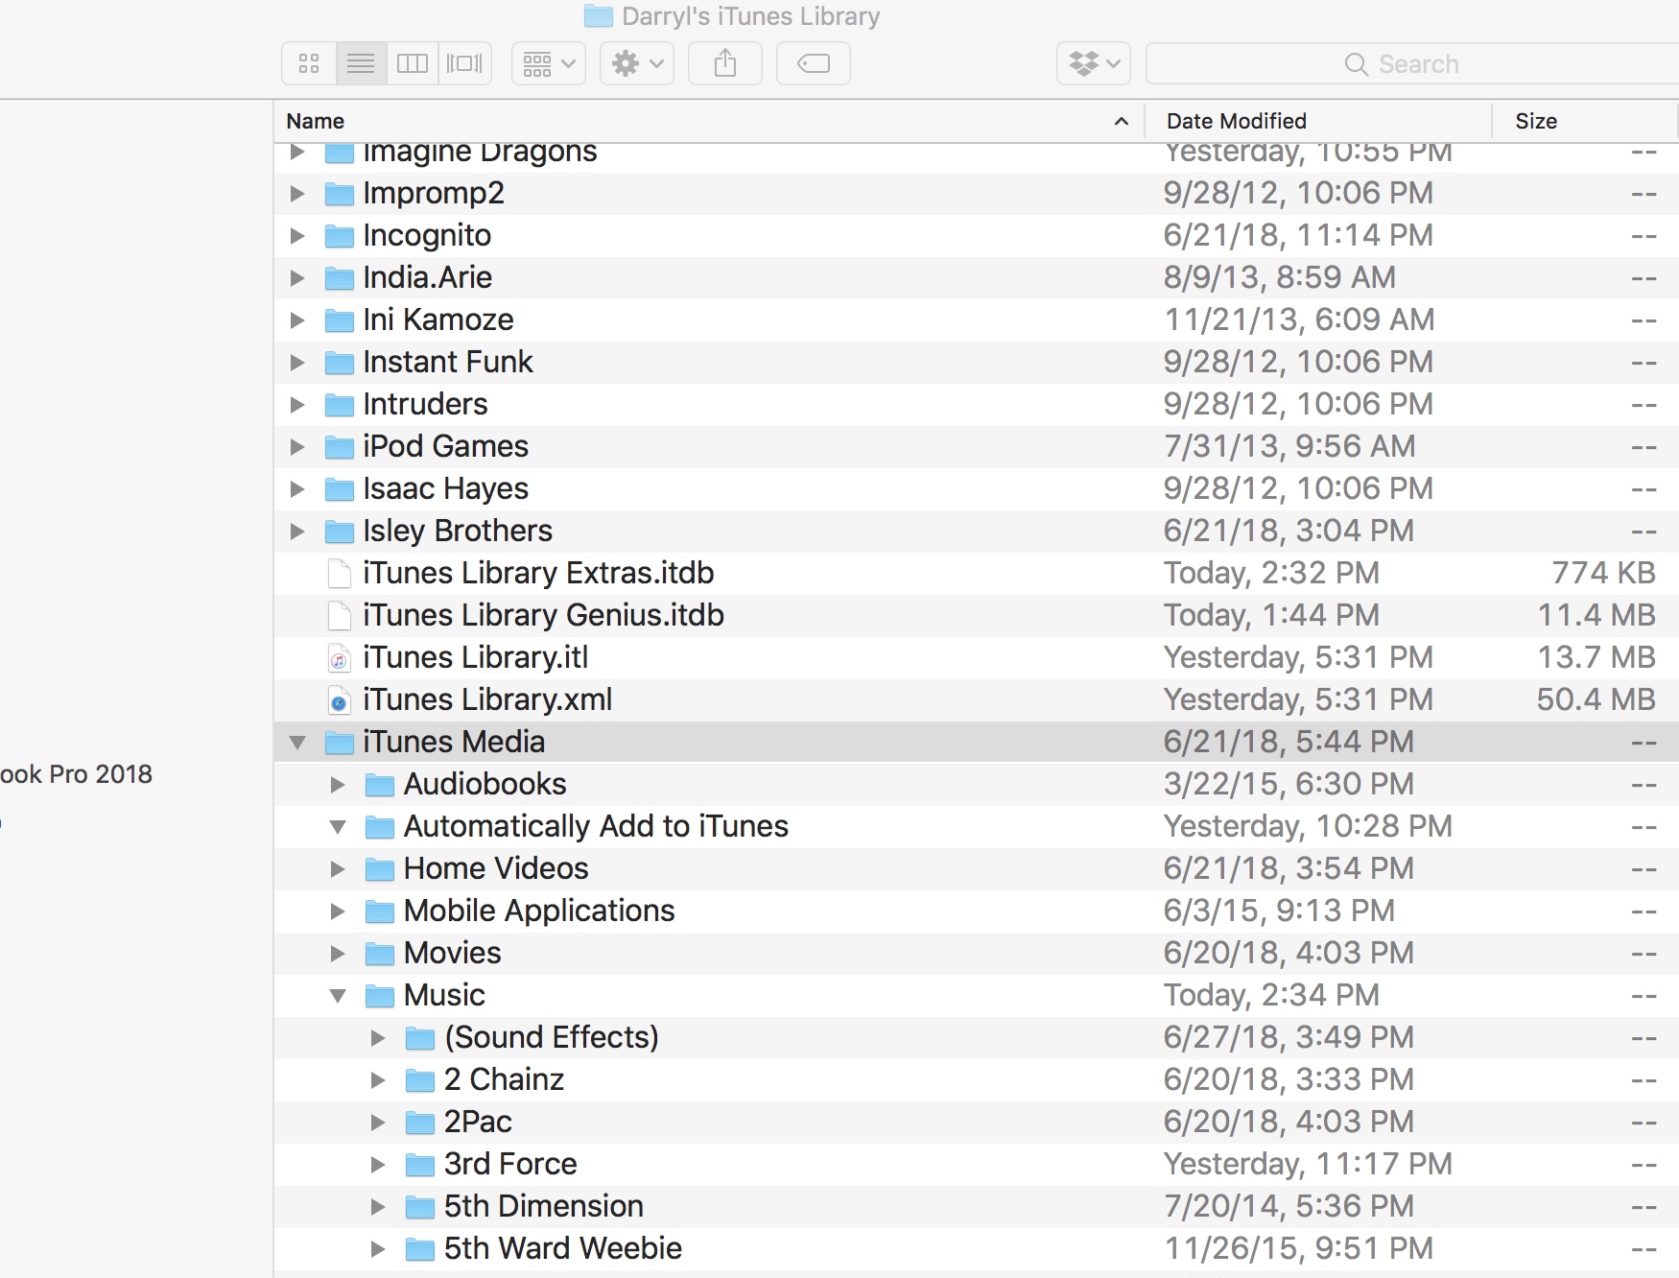Select the iTunes Library Extras.itdb file icon

339,574
